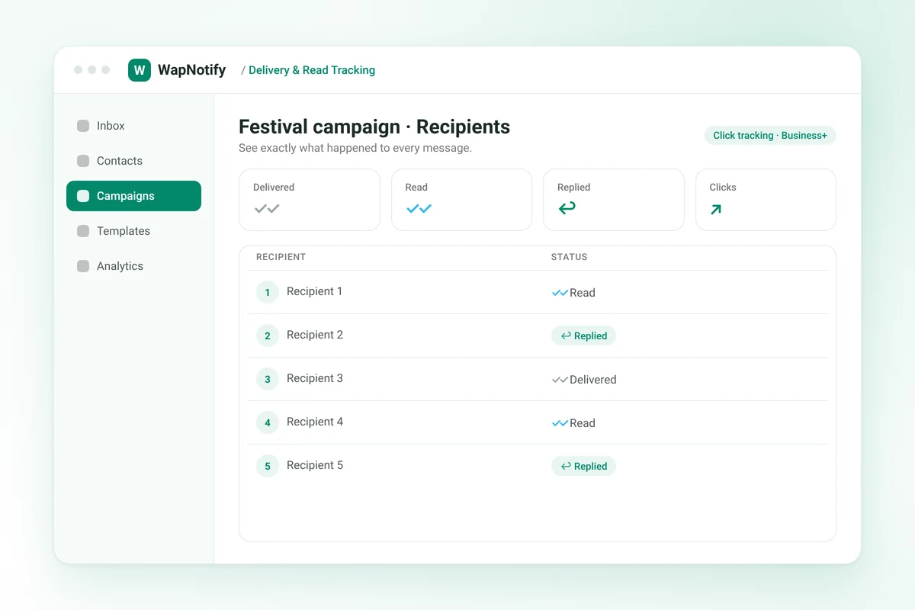Select the Campaigns sidebar item
Image resolution: width=915 pixels, height=610 pixels.
click(133, 196)
